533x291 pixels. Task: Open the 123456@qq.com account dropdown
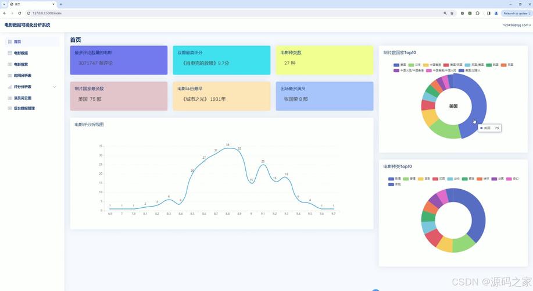coord(516,25)
